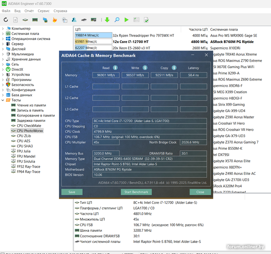Click the green play Start icon
Screen dimensions: 271x254
pyautogui.click(x=126, y=20)
